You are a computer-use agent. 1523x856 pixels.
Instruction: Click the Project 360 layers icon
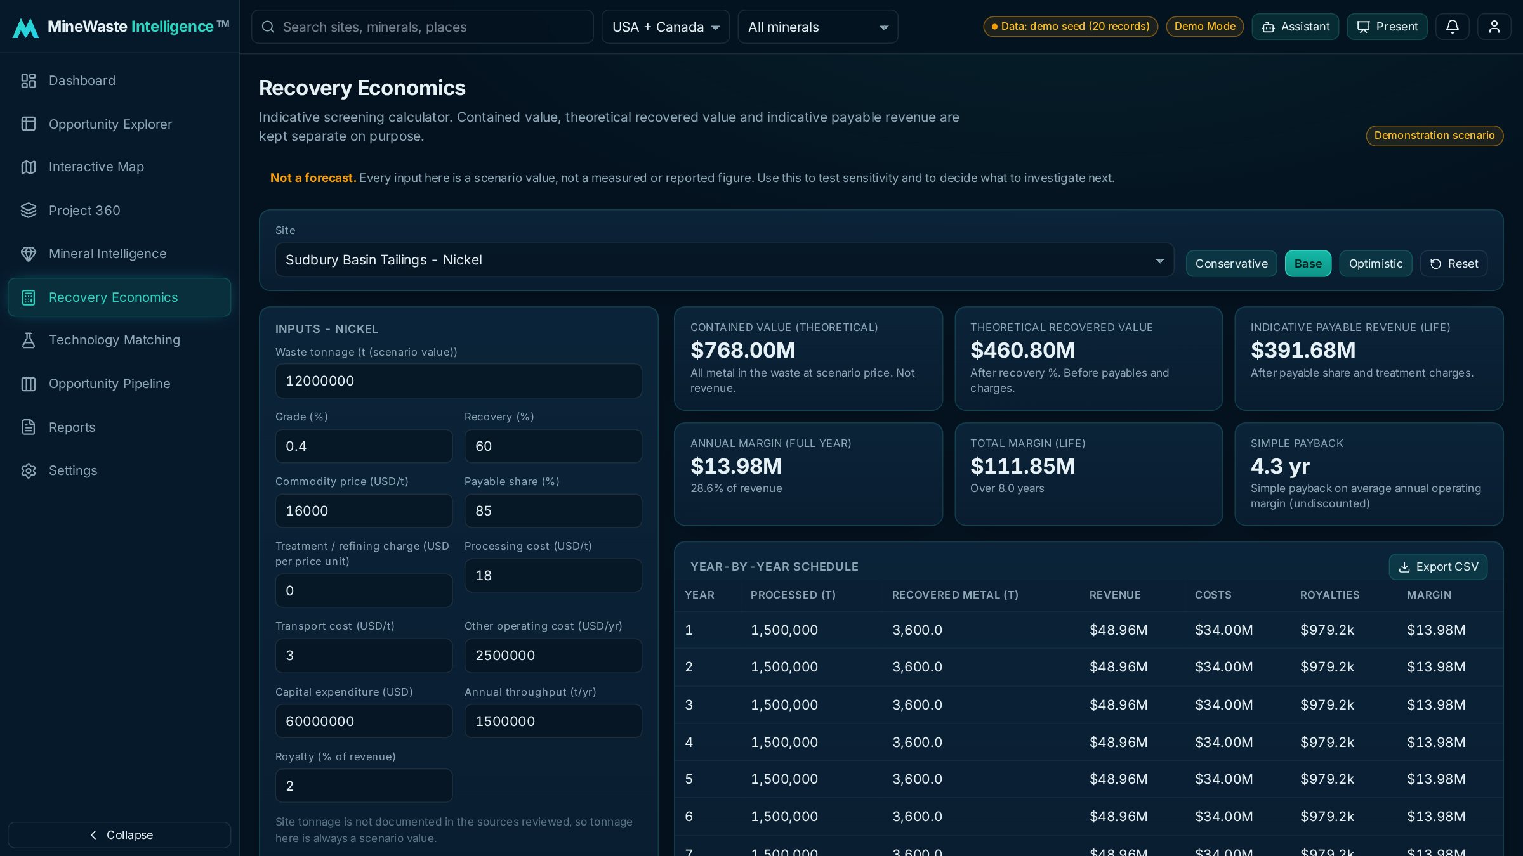coord(29,210)
